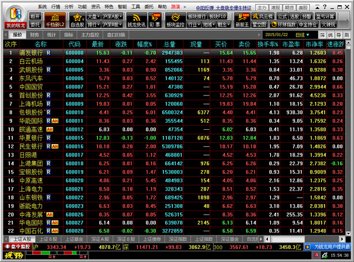Expand the 大盘 dropdown
Image resolution: width=354 pixels, height=262 pixels.
[x=93, y=17]
